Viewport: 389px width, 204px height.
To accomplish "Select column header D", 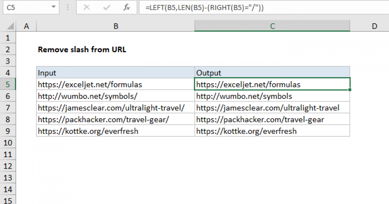I will coord(374,26).
